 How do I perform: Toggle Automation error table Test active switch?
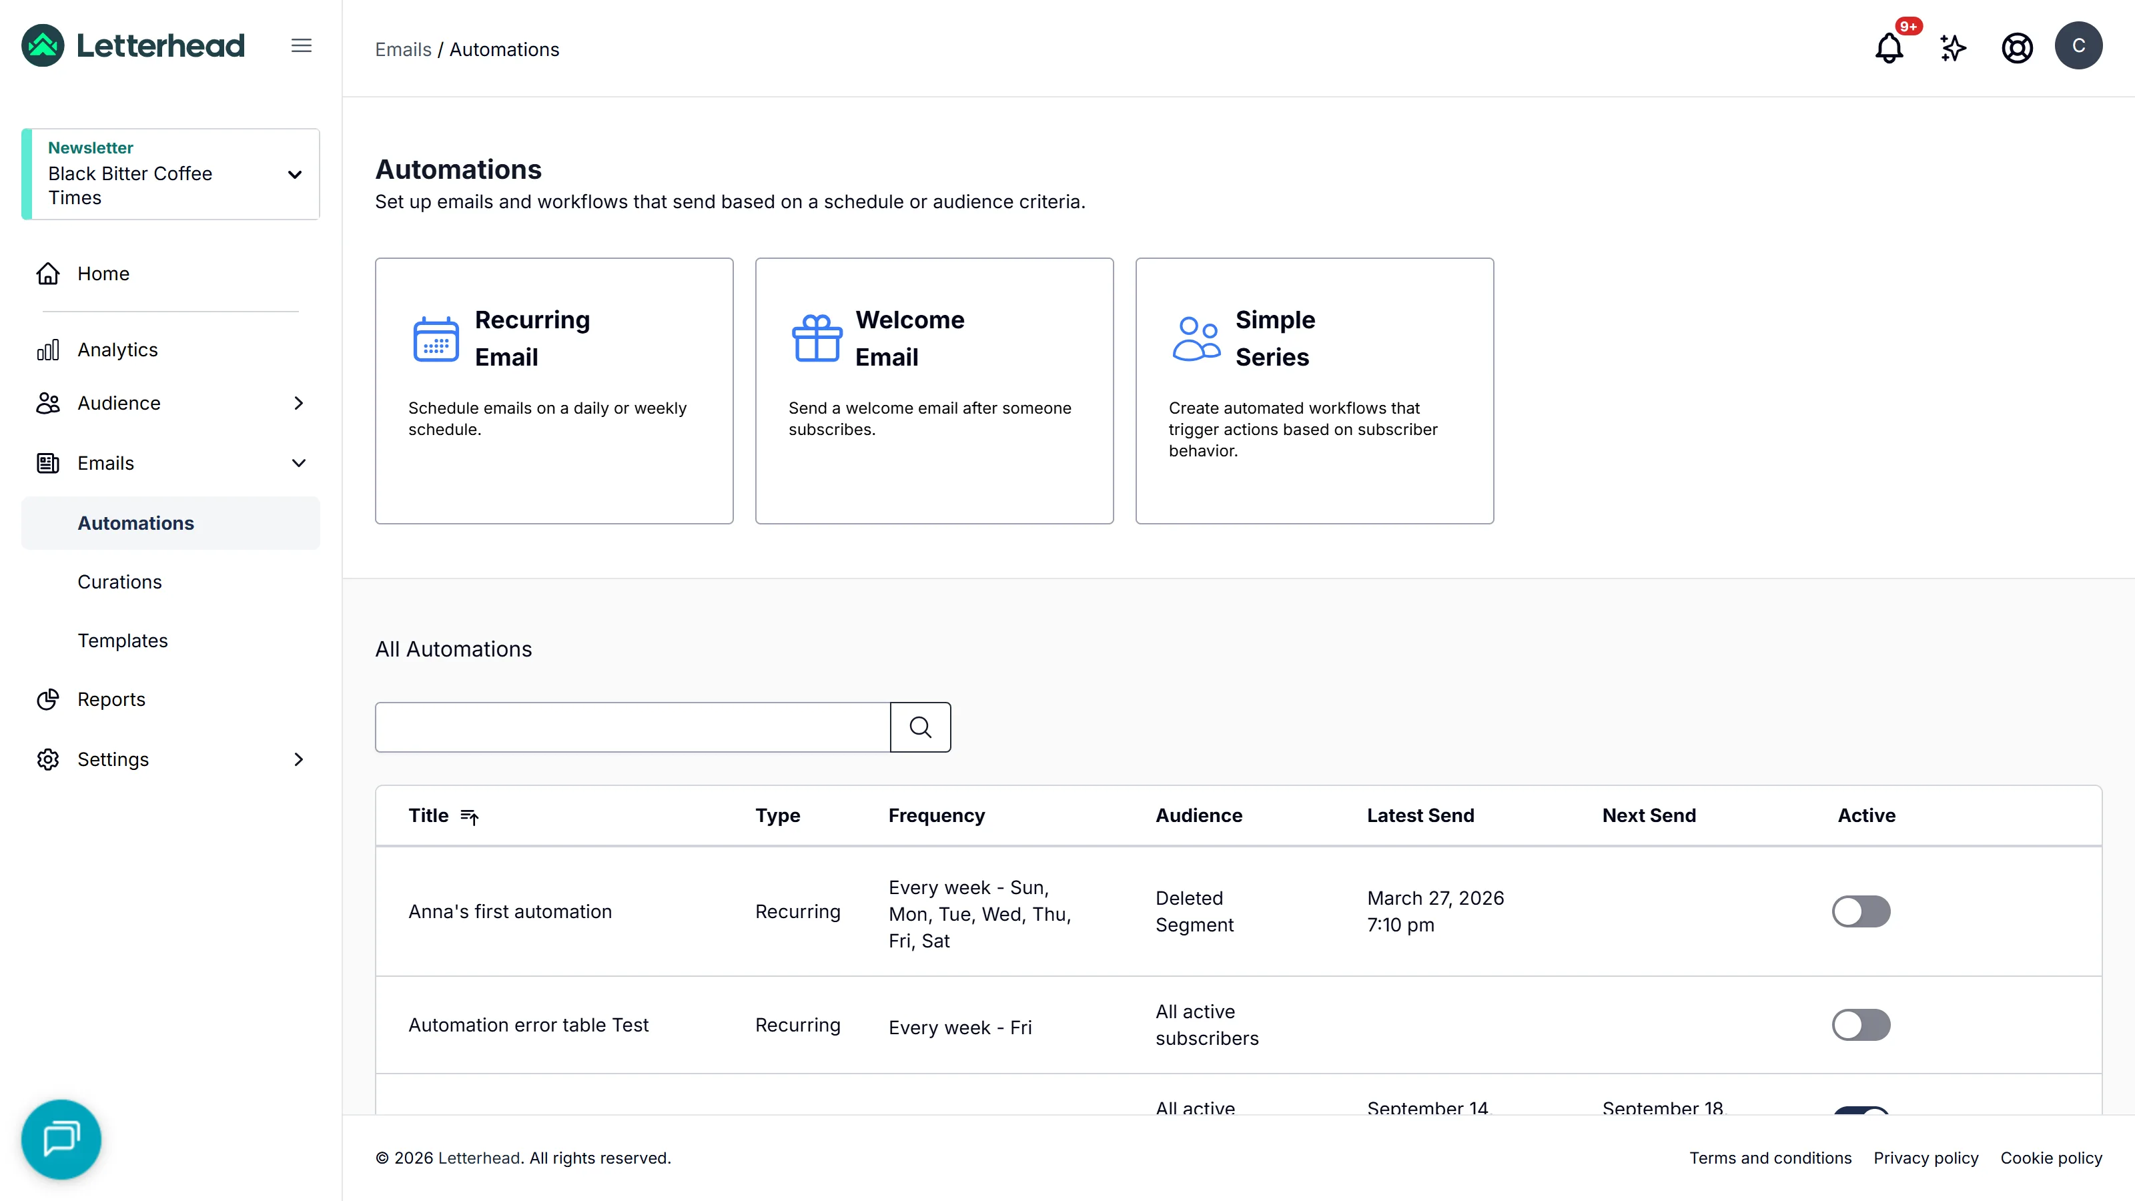[1861, 1026]
